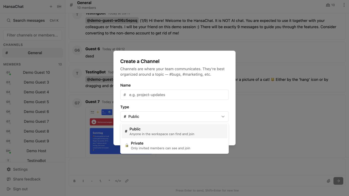The image size is (349, 196).
Task: Open Search messages box
Action: 32,20
